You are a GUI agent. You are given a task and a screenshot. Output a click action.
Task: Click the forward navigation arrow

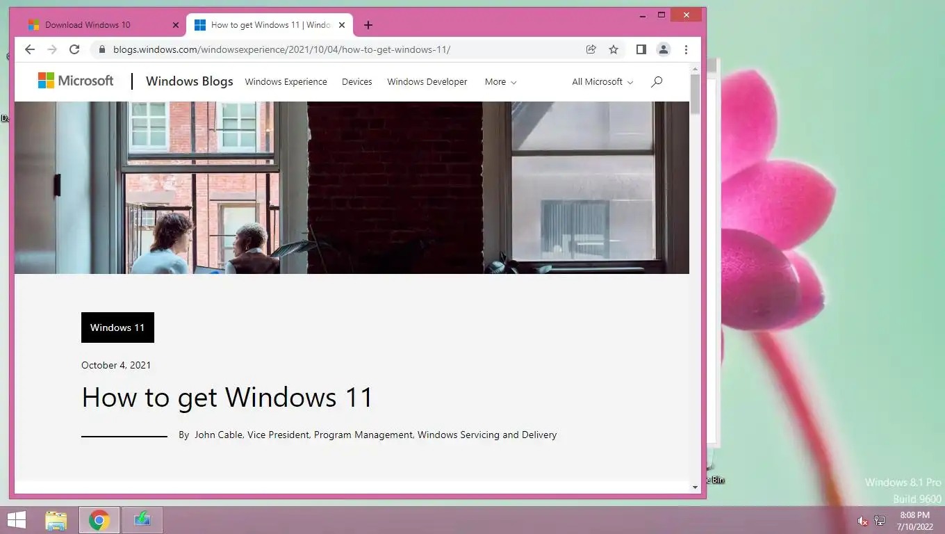[x=52, y=49]
